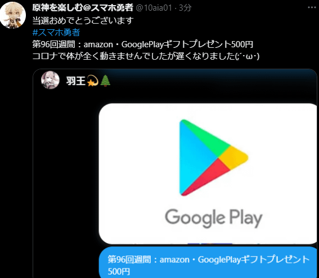Screen dimensions: 319x278
Task: Click the Christmas tree emoji next to 羽王
Action: pyautogui.click(x=105, y=80)
